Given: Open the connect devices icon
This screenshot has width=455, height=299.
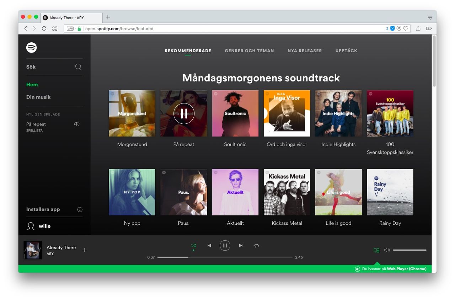Looking at the screenshot, I should coord(377,250).
